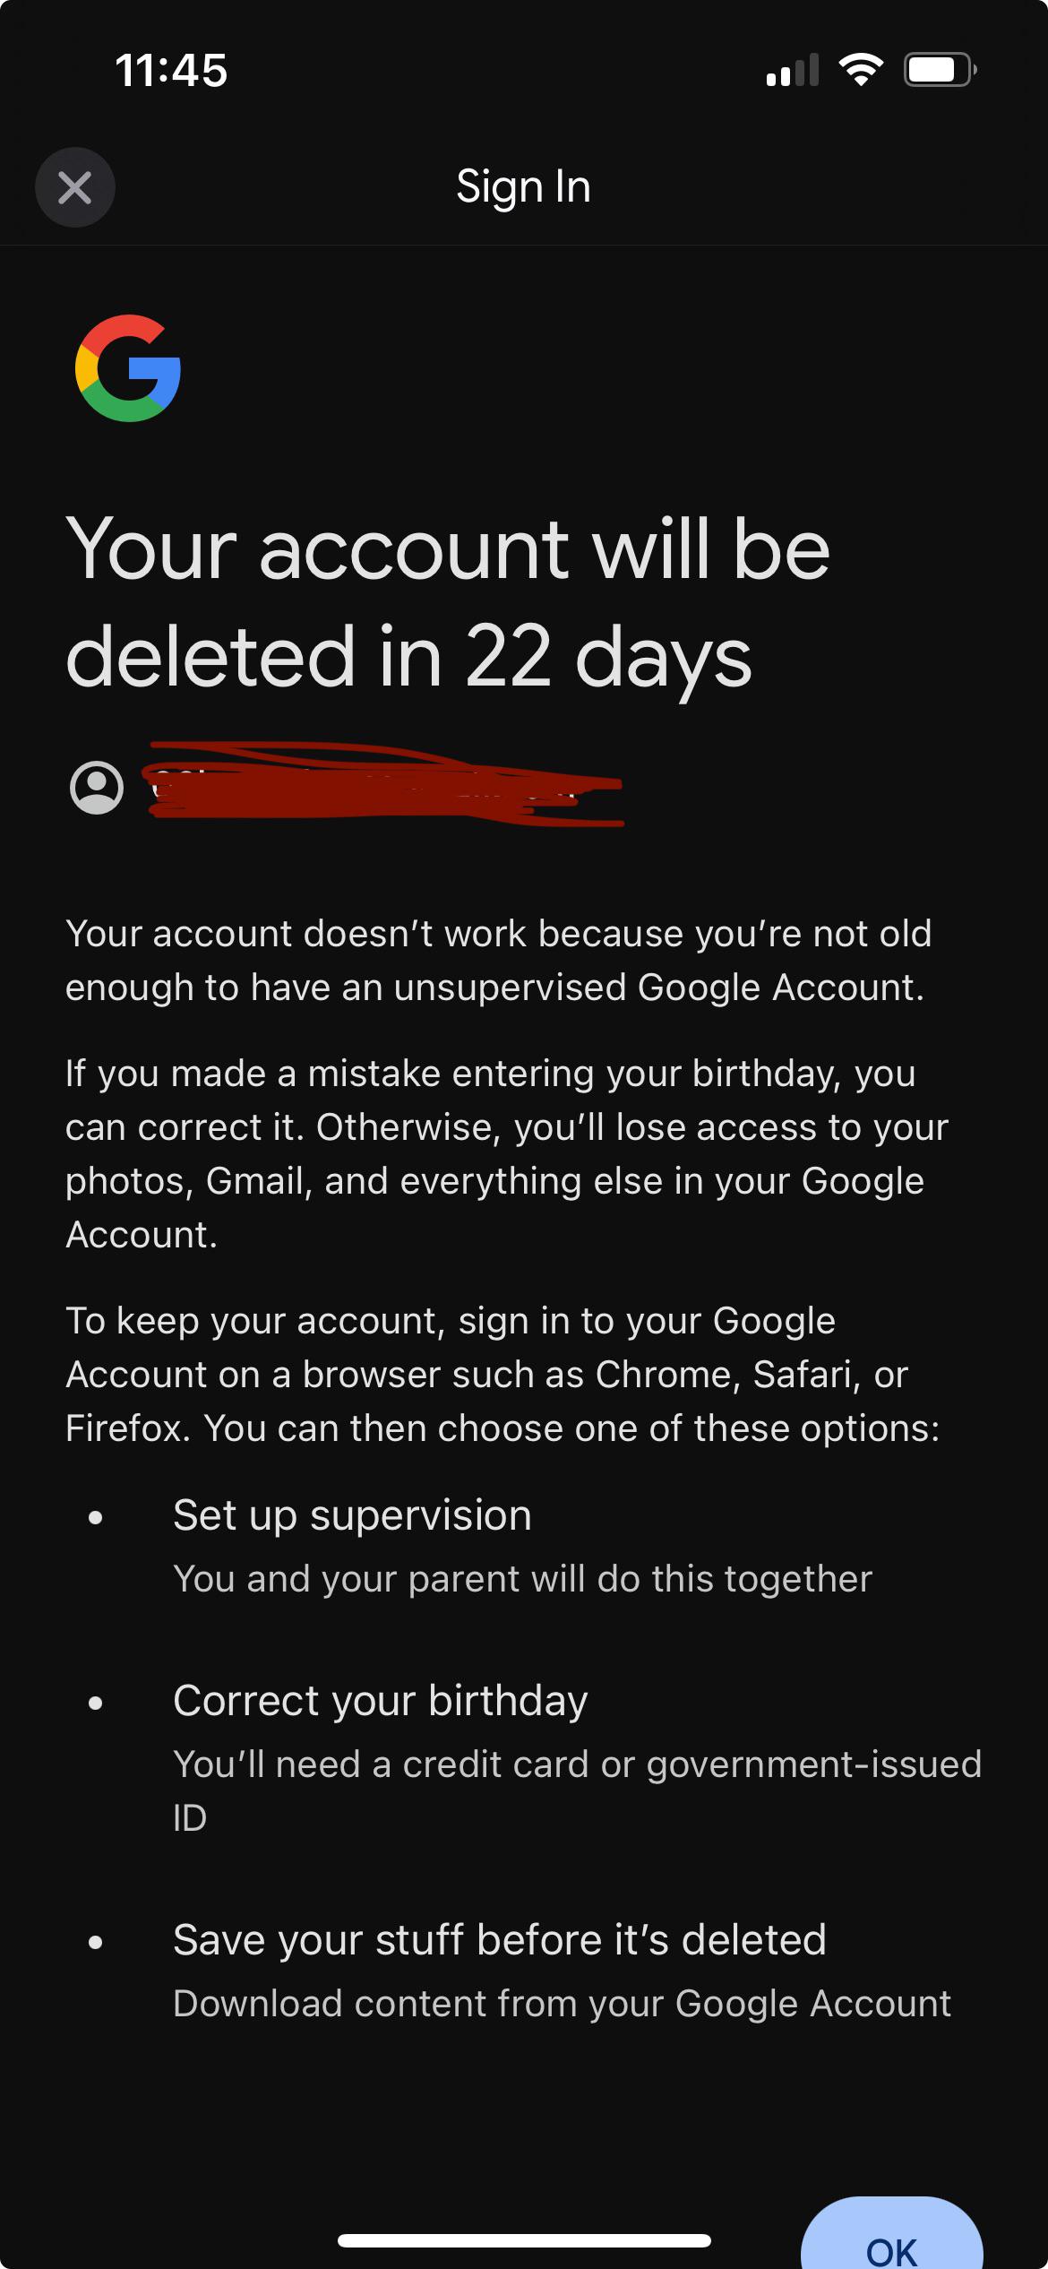Close the Sign In dialog

(75, 187)
